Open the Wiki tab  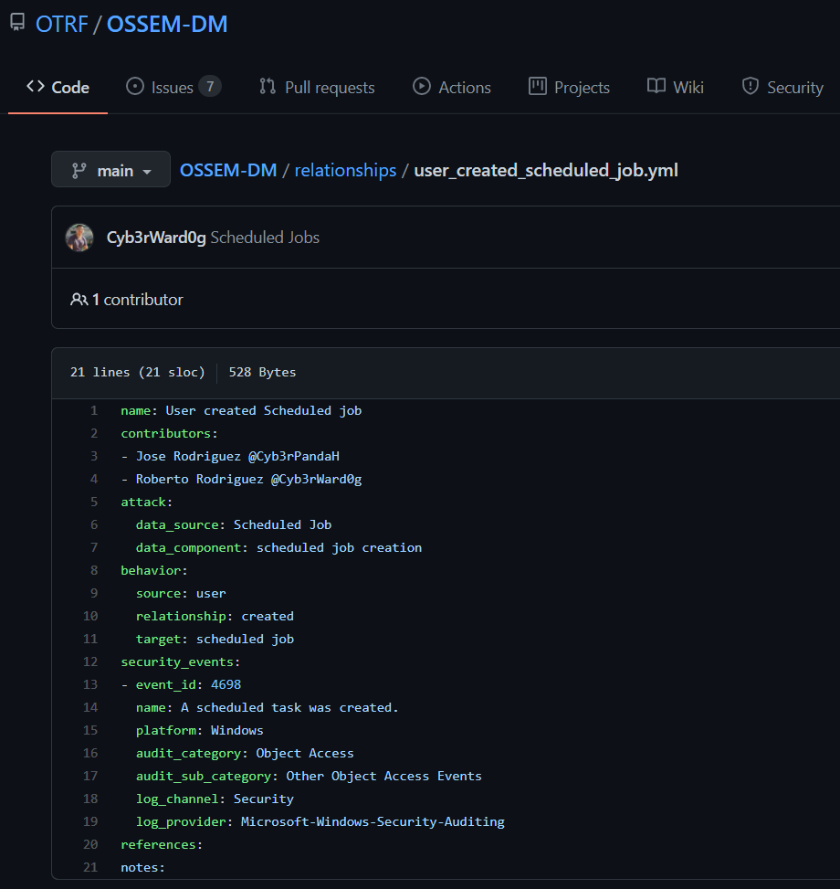675,88
